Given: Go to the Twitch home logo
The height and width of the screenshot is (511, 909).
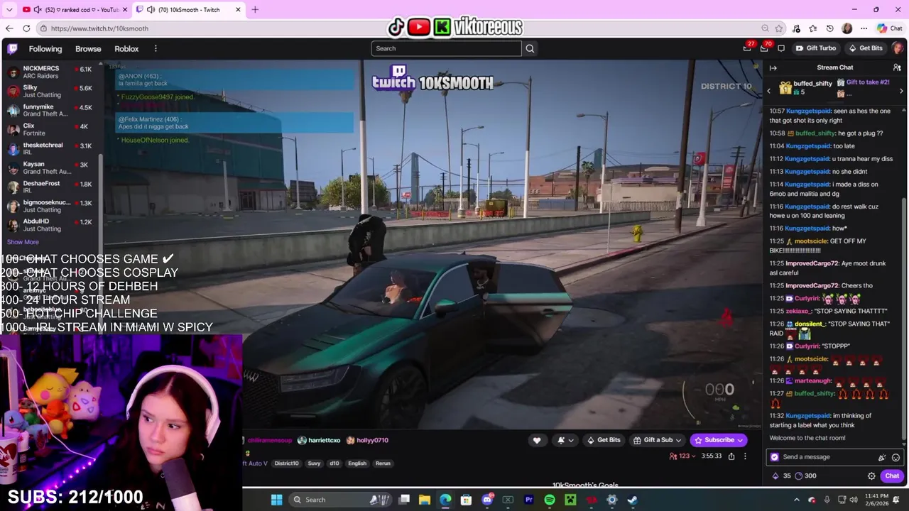Looking at the screenshot, I should 12,48.
